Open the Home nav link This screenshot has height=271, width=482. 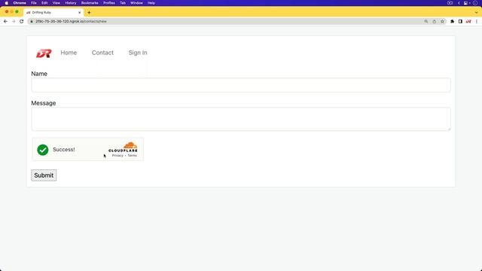pos(69,53)
